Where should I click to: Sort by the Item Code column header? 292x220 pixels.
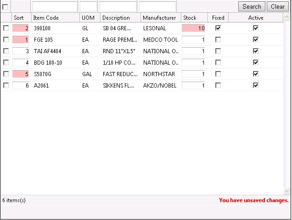(x=46, y=18)
